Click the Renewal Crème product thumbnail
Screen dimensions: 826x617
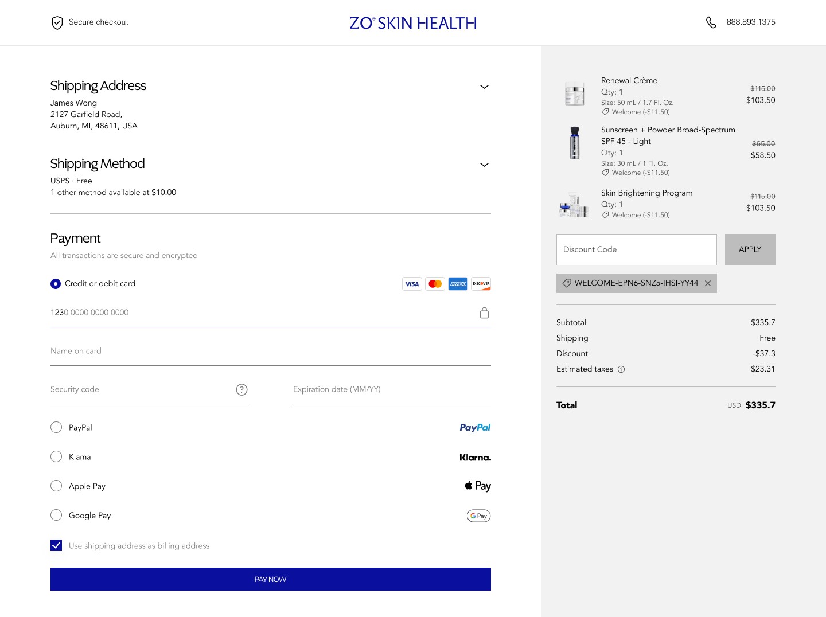[575, 93]
